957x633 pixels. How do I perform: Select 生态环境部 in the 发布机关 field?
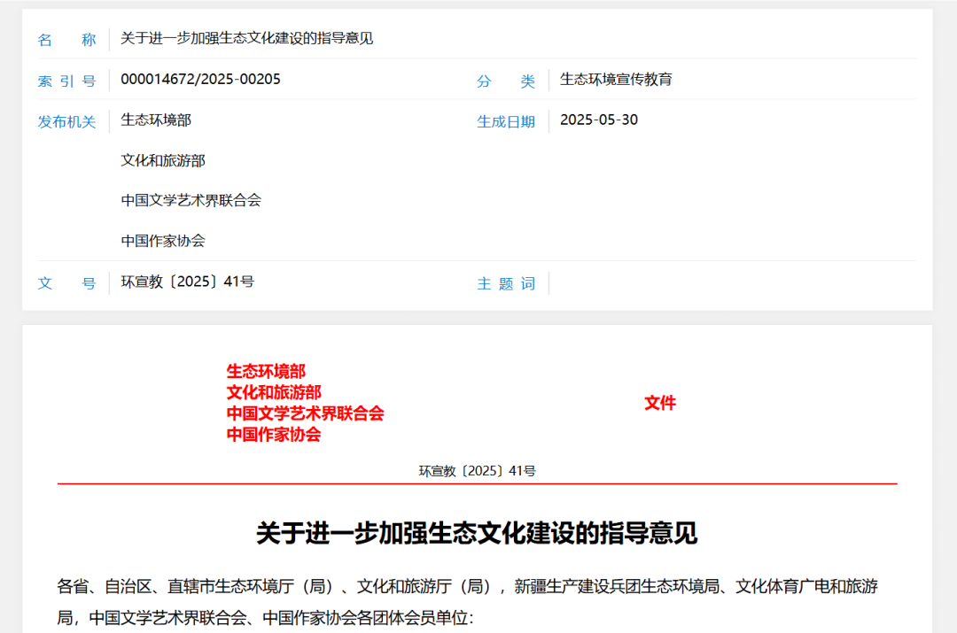156,120
